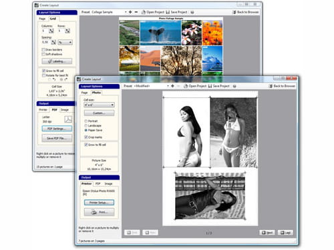Image resolution: width=334 pixels, height=250 pixels.
Task: Click the add preset plus icon beside the Modified preset
Action: pos(172,86)
